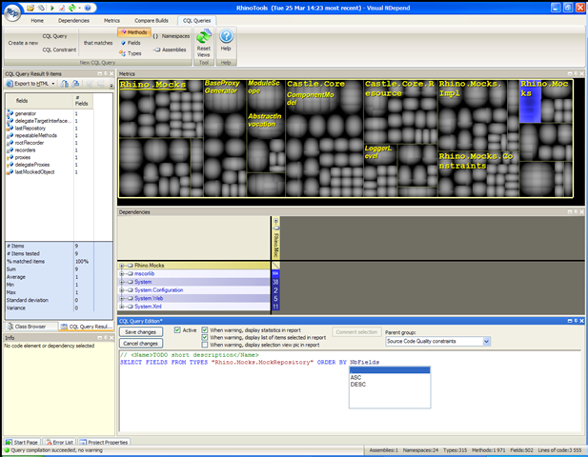Open the NDepend application orb menu
Image resolution: width=588 pixels, height=457 pixels.
coord(12,12)
